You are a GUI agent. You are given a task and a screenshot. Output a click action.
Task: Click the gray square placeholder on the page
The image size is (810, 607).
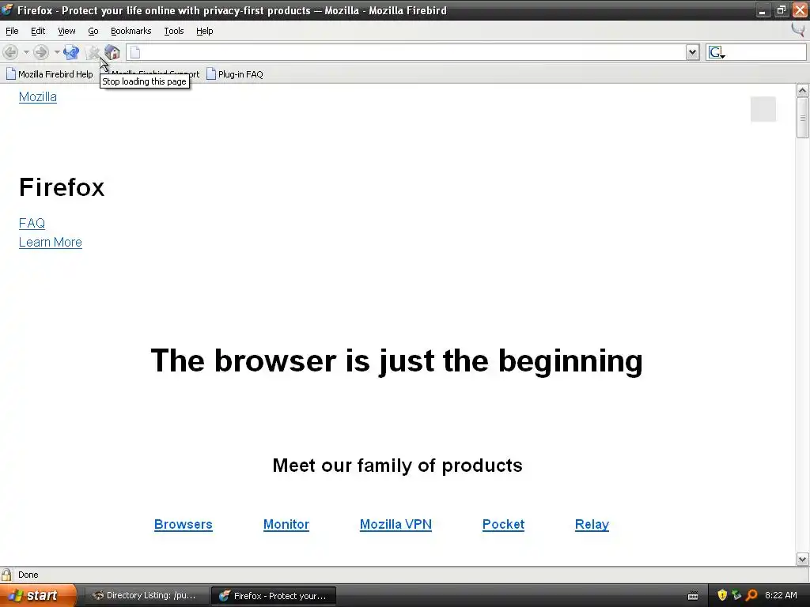tap(763, 109)
